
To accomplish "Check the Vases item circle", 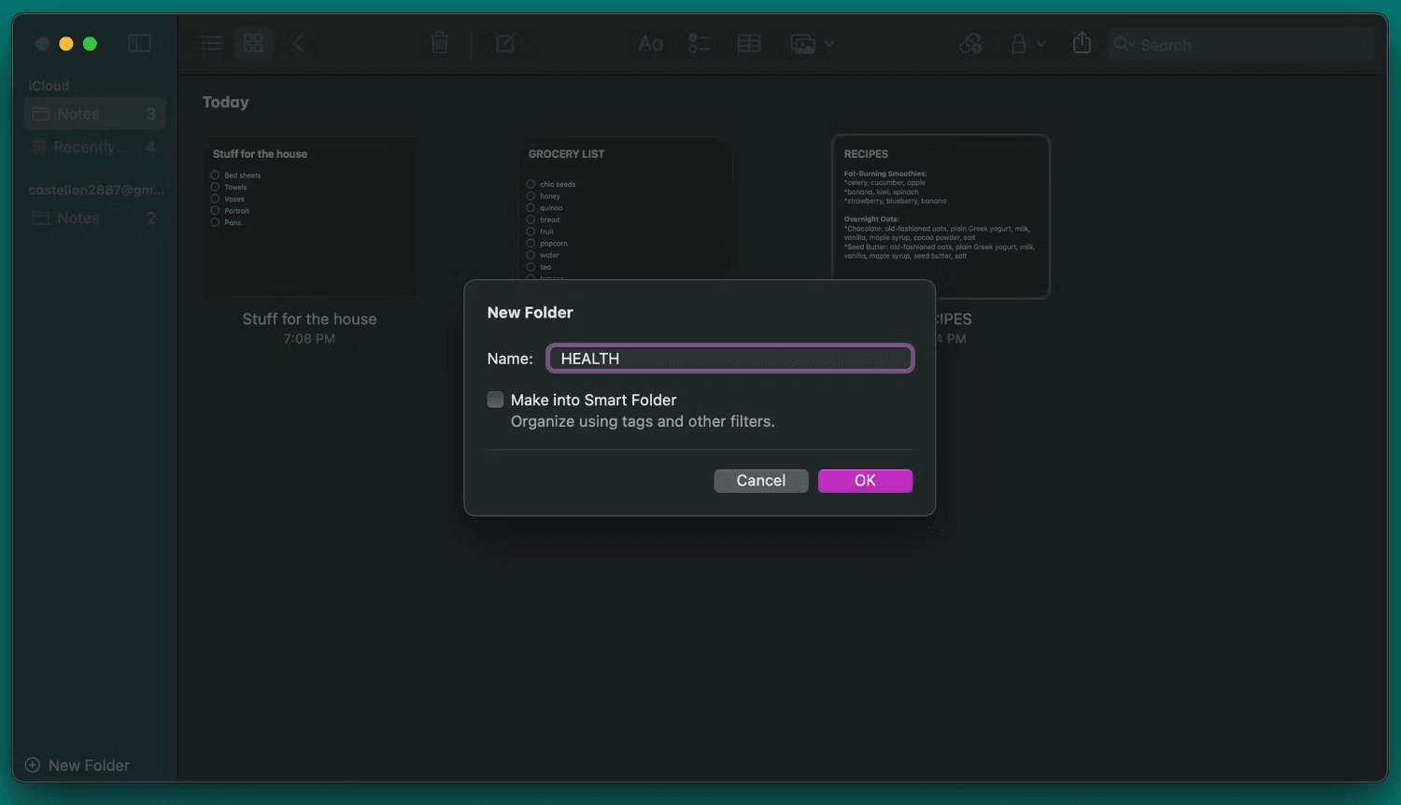I will point(215,198).
